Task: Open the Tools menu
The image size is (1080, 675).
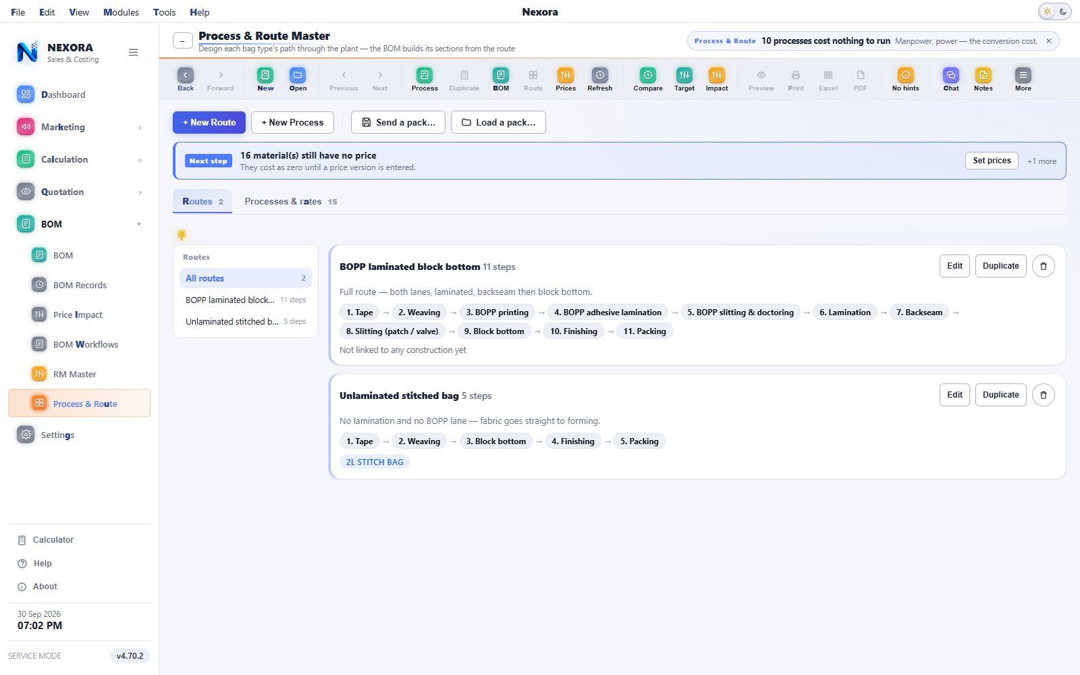Action: (164, 12)
